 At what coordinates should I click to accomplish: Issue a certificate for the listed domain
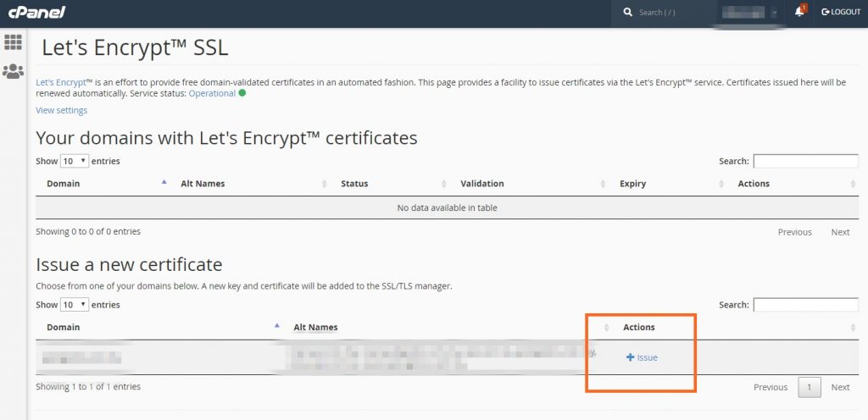[x=643, y=357]
